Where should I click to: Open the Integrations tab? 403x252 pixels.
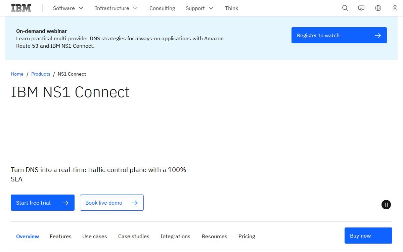pos(175,236)
